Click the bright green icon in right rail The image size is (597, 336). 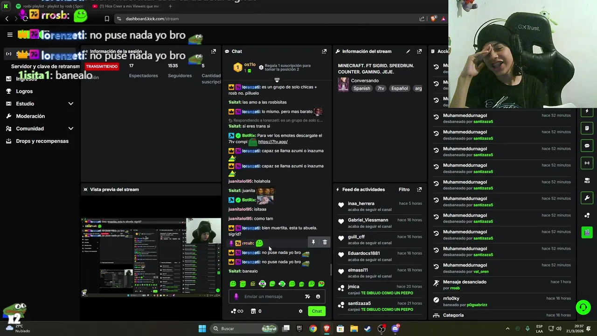[587, 232]
